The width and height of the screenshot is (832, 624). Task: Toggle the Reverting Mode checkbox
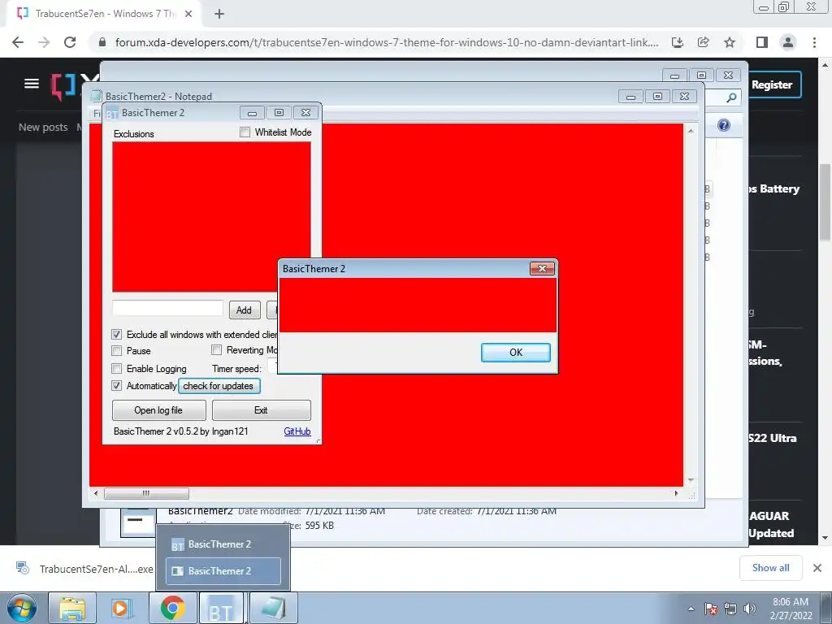tap(216, 349)
